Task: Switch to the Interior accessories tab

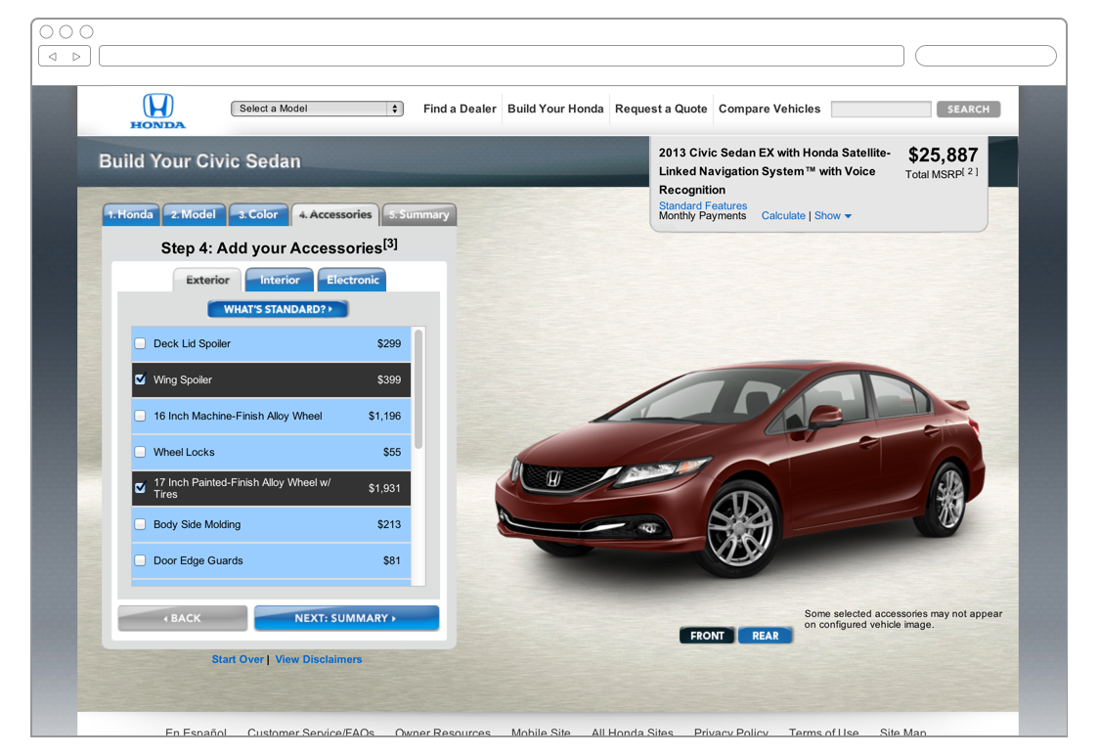Action: [280, 280]
